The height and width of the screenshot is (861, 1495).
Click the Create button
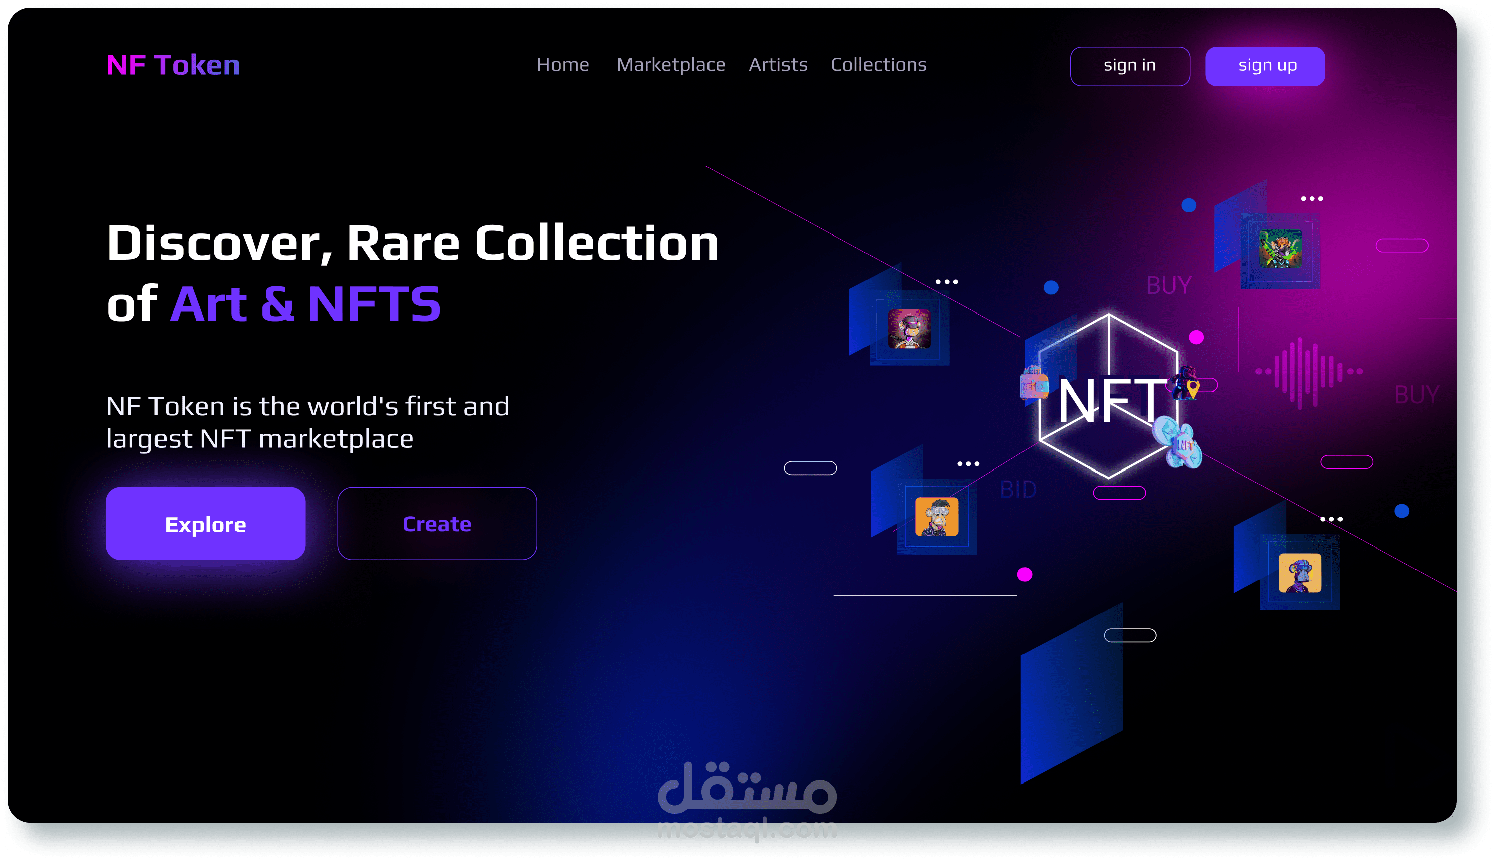(x=437, y=524)
